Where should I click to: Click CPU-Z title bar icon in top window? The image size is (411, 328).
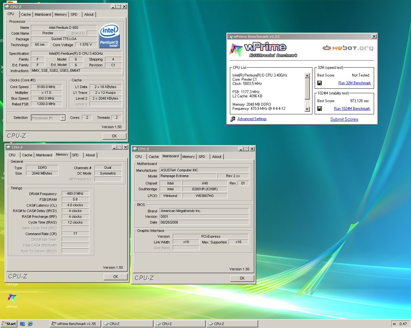(7, 6)
